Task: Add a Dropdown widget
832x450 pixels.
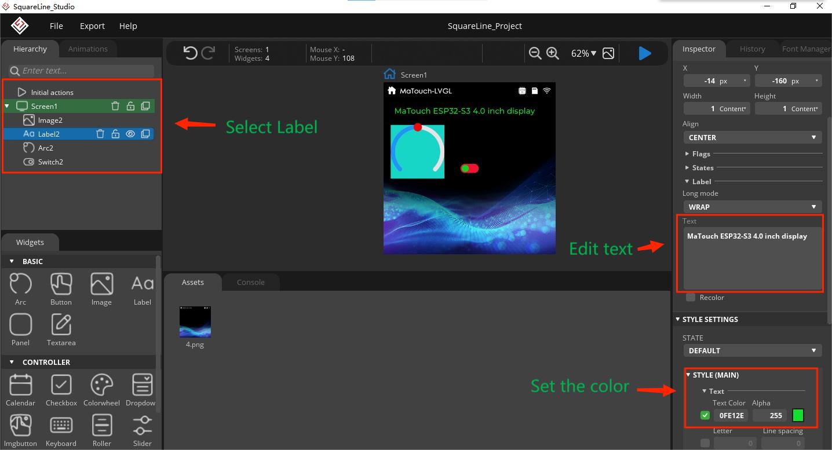Action: click(x=142, y=390)
